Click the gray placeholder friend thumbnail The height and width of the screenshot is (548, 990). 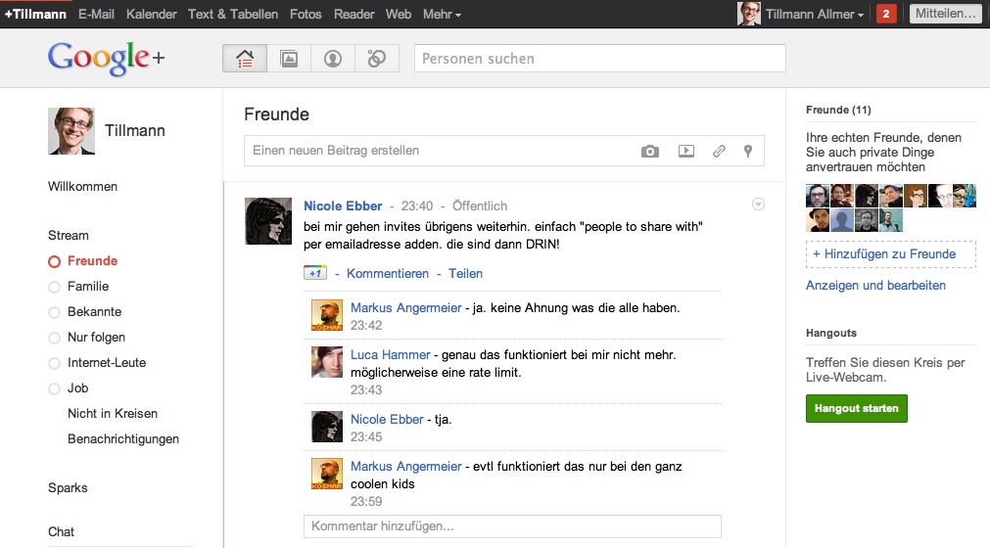click(x=842, y=220)
